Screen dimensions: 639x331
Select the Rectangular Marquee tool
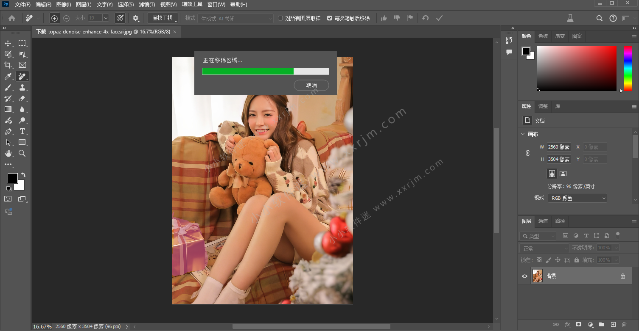(22, 43)
